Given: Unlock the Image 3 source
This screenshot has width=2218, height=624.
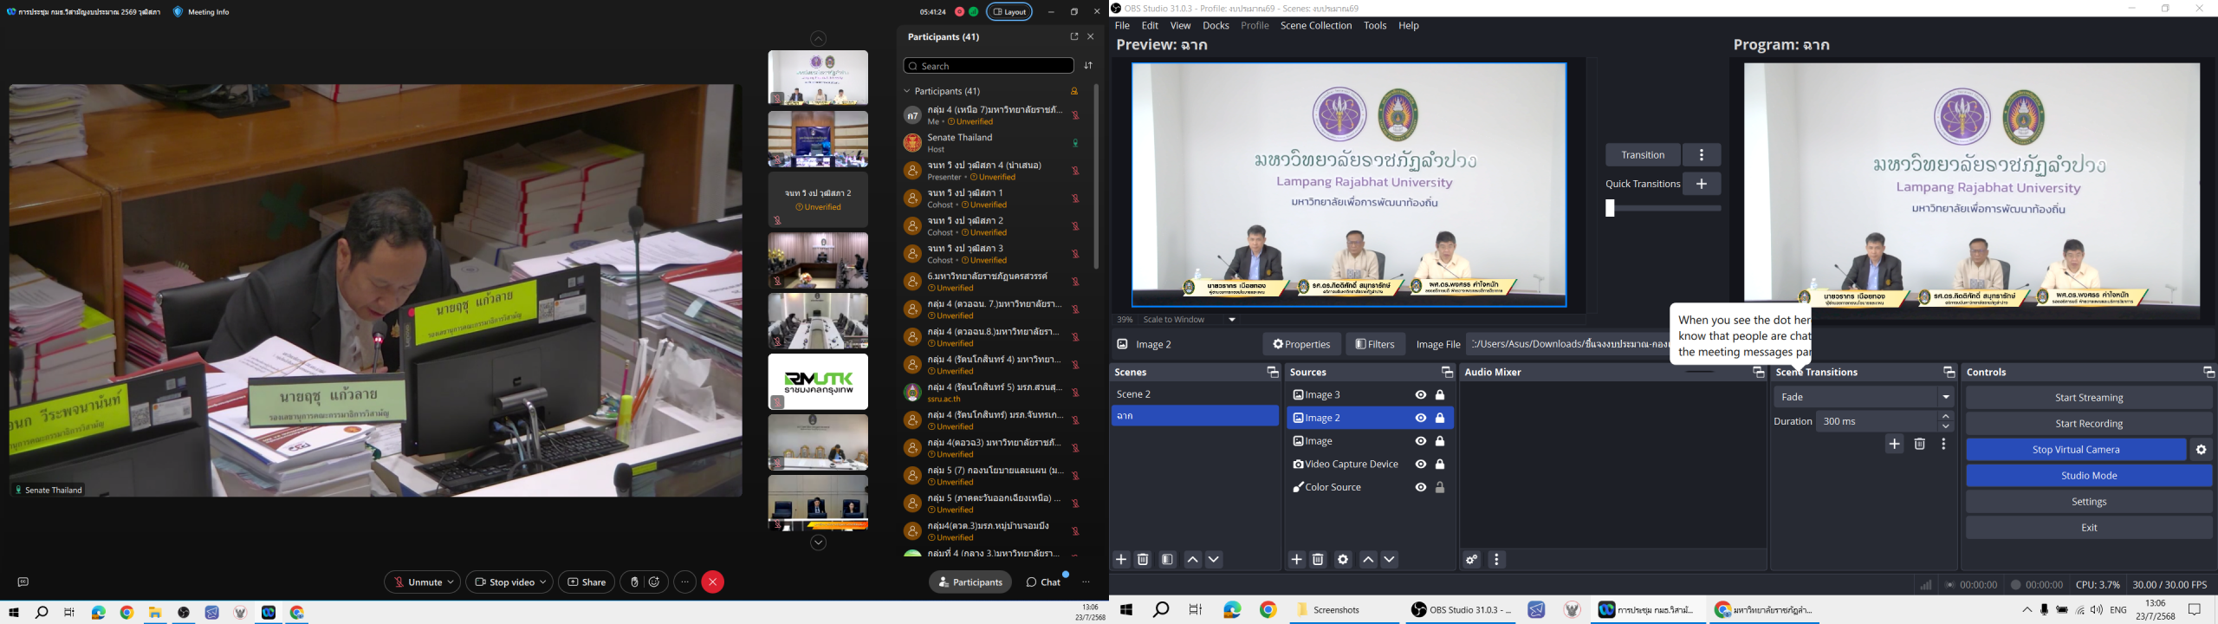Looking at the screenshot, I should (x=1440, y=395).
